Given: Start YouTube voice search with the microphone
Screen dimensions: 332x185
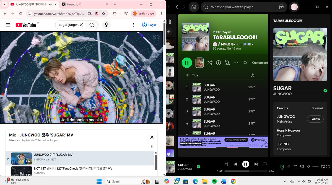Looking at the screenshot, I should [x=106, y=25].
